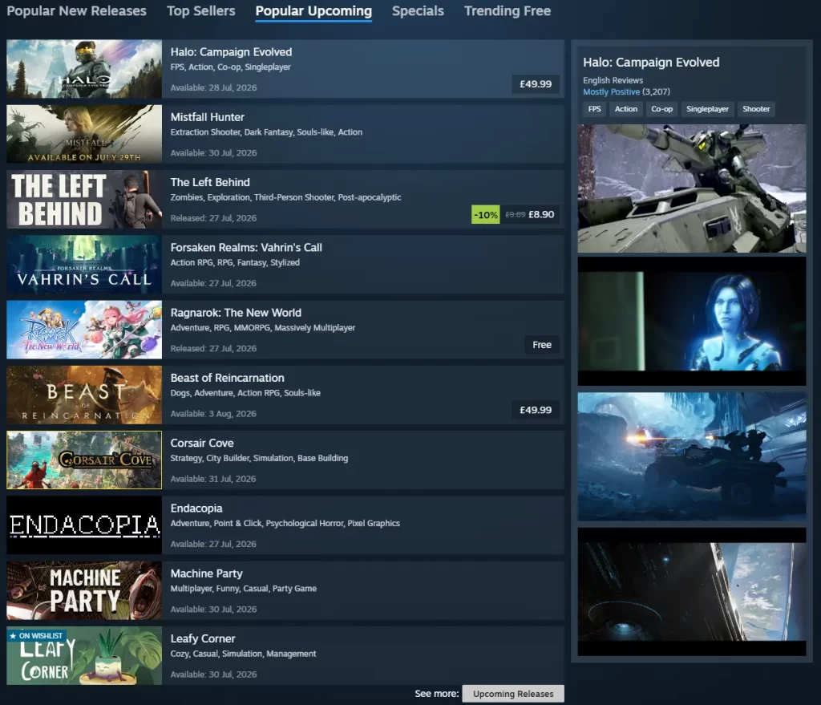This screenshot has height=705, width=821.
Task: Click the Endacopia title
Action: click(x=196, y=508)
